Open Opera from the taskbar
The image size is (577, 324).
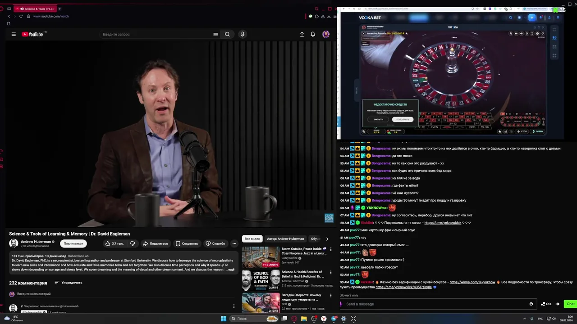point(294,319)
